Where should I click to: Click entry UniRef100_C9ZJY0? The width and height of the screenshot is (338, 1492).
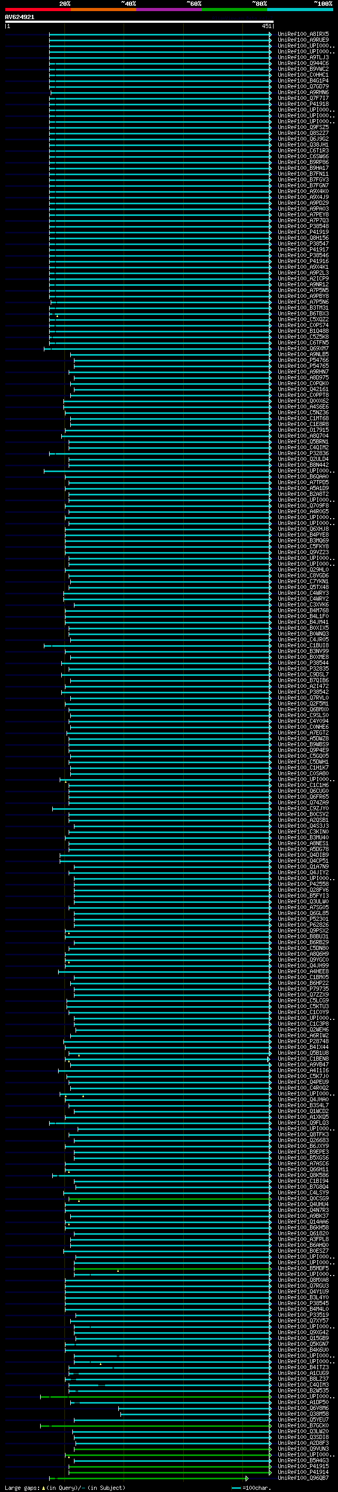[x=303, y=809]
